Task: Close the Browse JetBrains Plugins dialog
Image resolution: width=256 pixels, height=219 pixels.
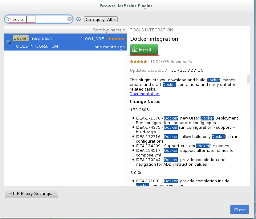Action: [240, 210]
